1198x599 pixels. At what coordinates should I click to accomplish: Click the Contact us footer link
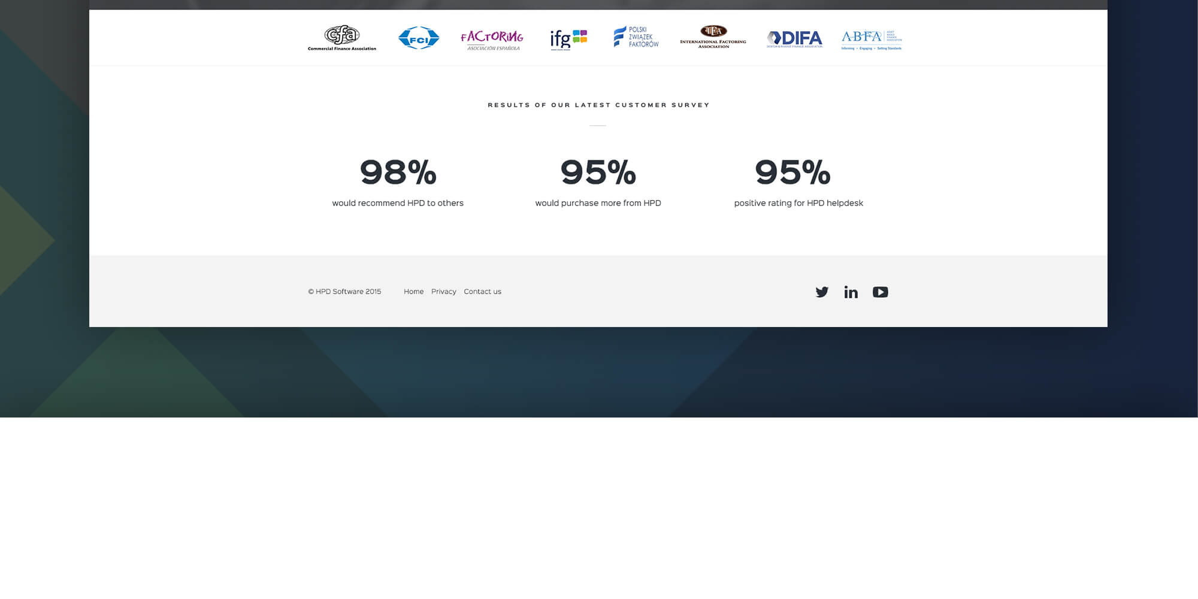click(x=482, y=292)
